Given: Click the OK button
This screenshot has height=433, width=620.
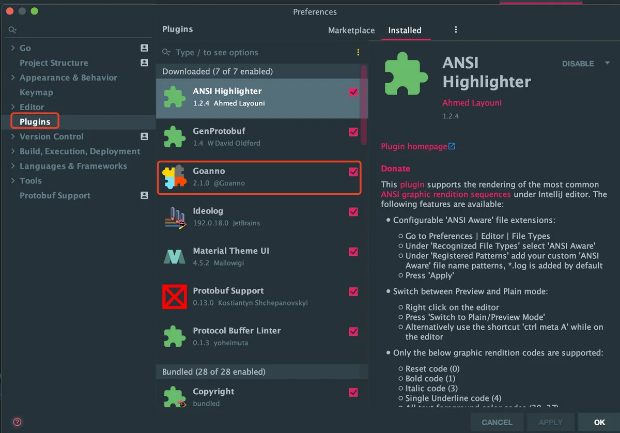Looking at the screenshot, I should pos(599,422).
